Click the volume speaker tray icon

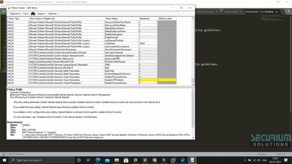[259, 160]
